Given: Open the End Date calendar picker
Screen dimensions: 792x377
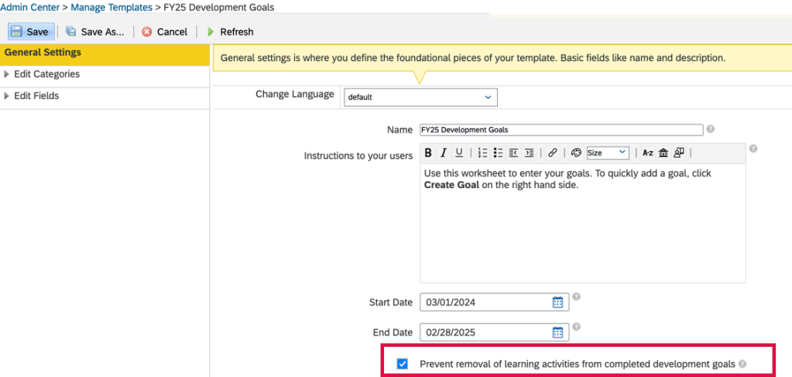Looking at the screenshot, I should point(557,332).
